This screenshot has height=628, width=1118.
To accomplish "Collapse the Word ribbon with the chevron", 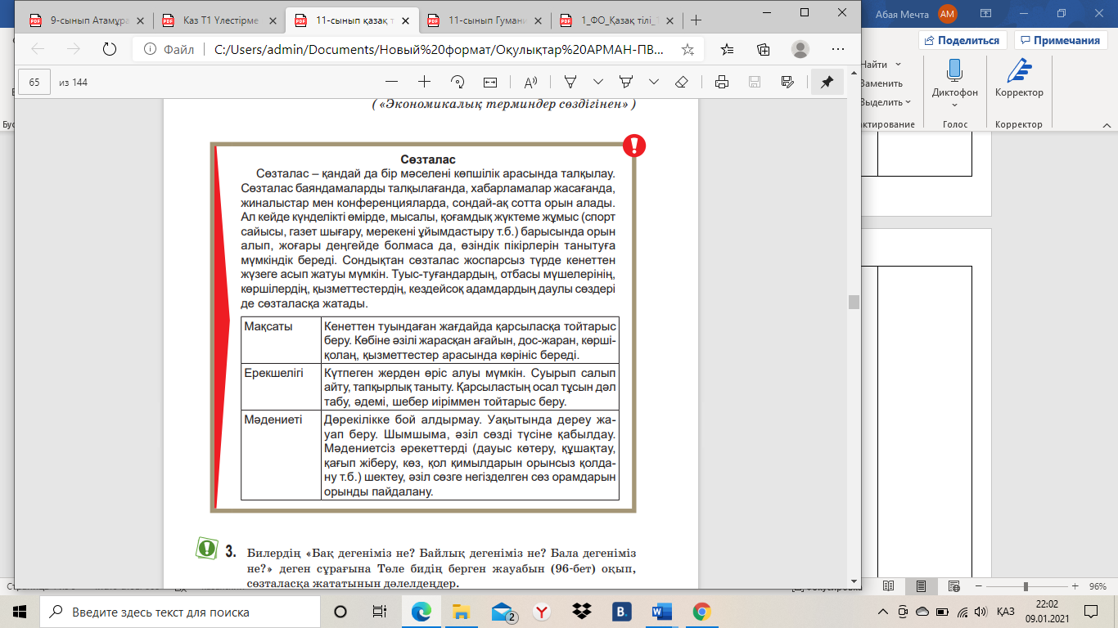I will [x=1105, y=124].
